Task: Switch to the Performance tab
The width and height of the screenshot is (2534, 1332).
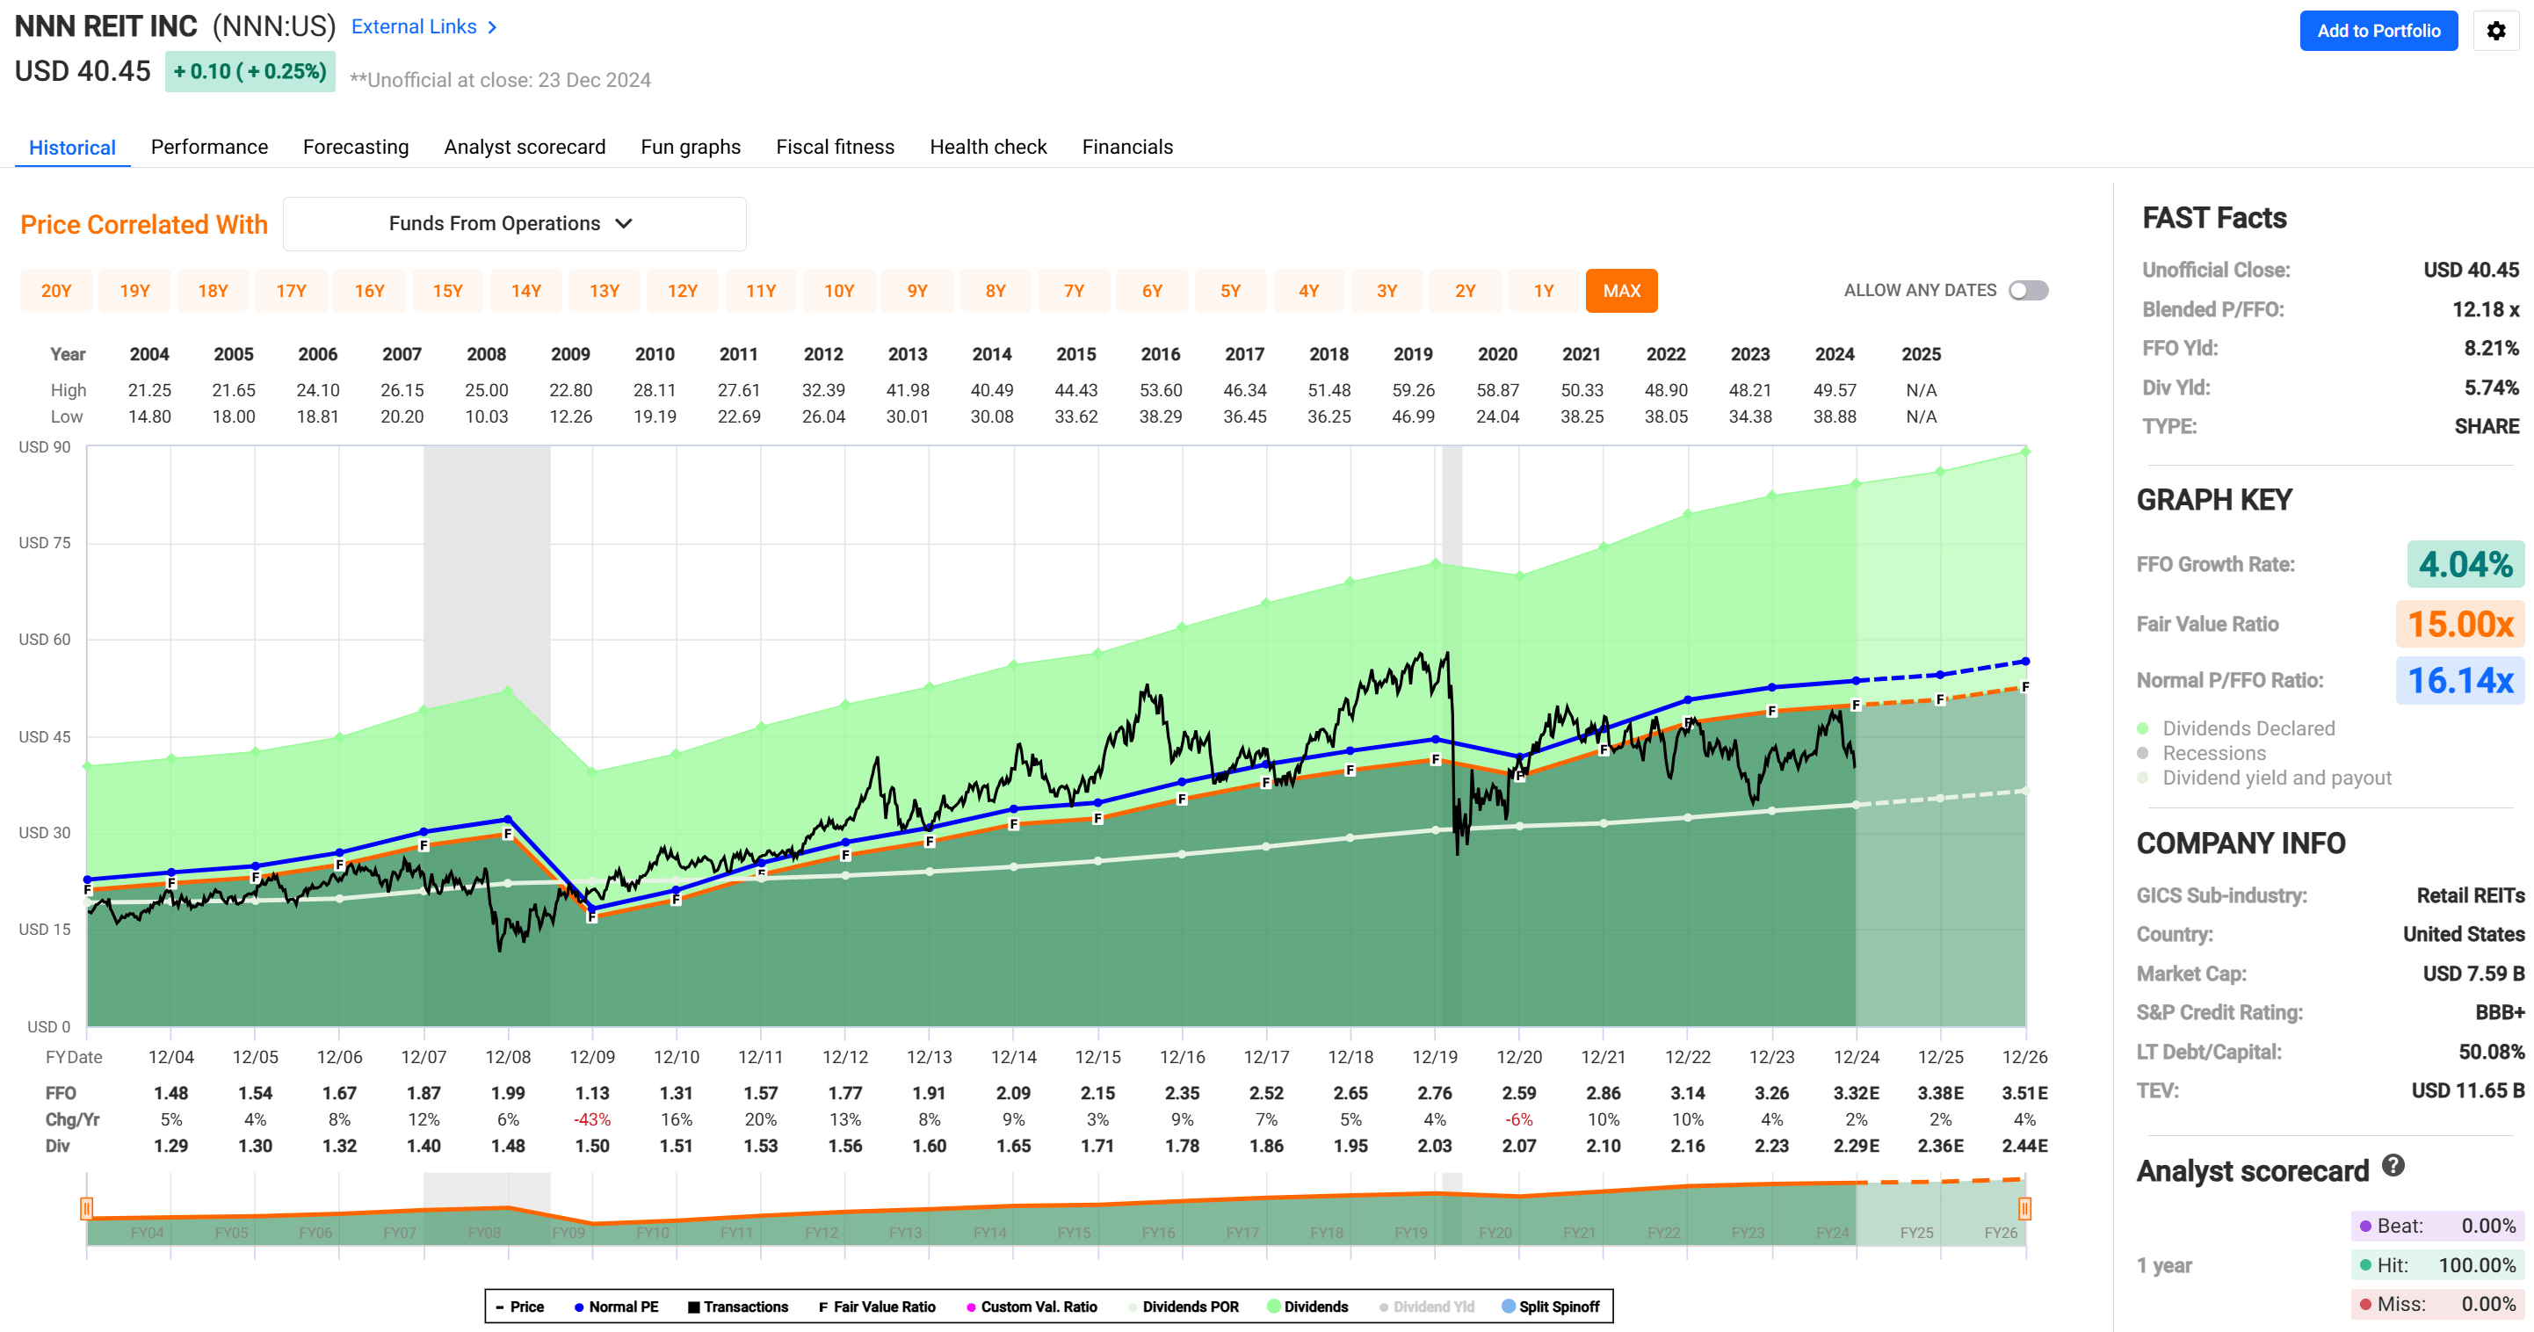Action: (x=208, y=147)
